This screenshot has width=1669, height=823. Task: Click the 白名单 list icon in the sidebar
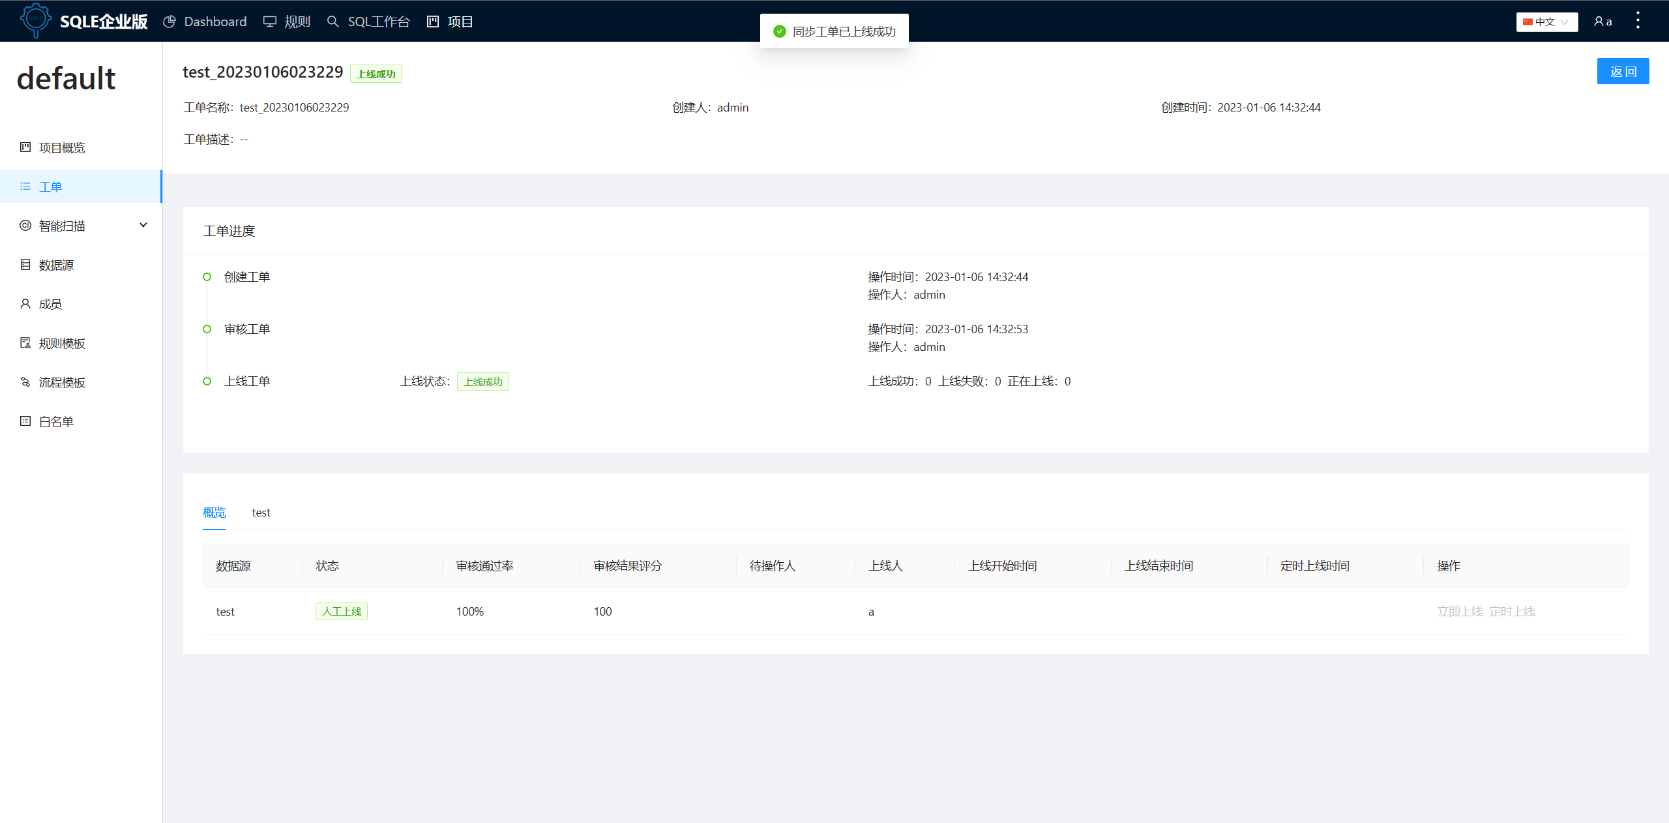pyautogui.click(x=25, y=421)
